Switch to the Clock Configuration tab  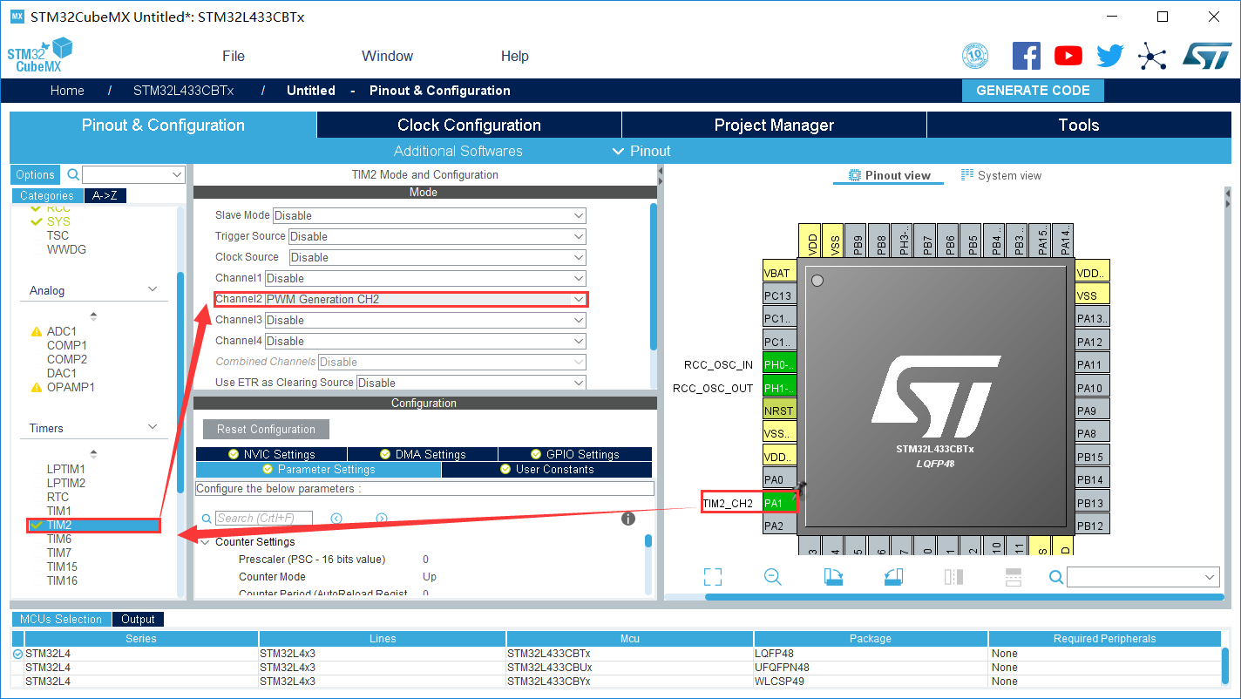[x=468, y=125]
